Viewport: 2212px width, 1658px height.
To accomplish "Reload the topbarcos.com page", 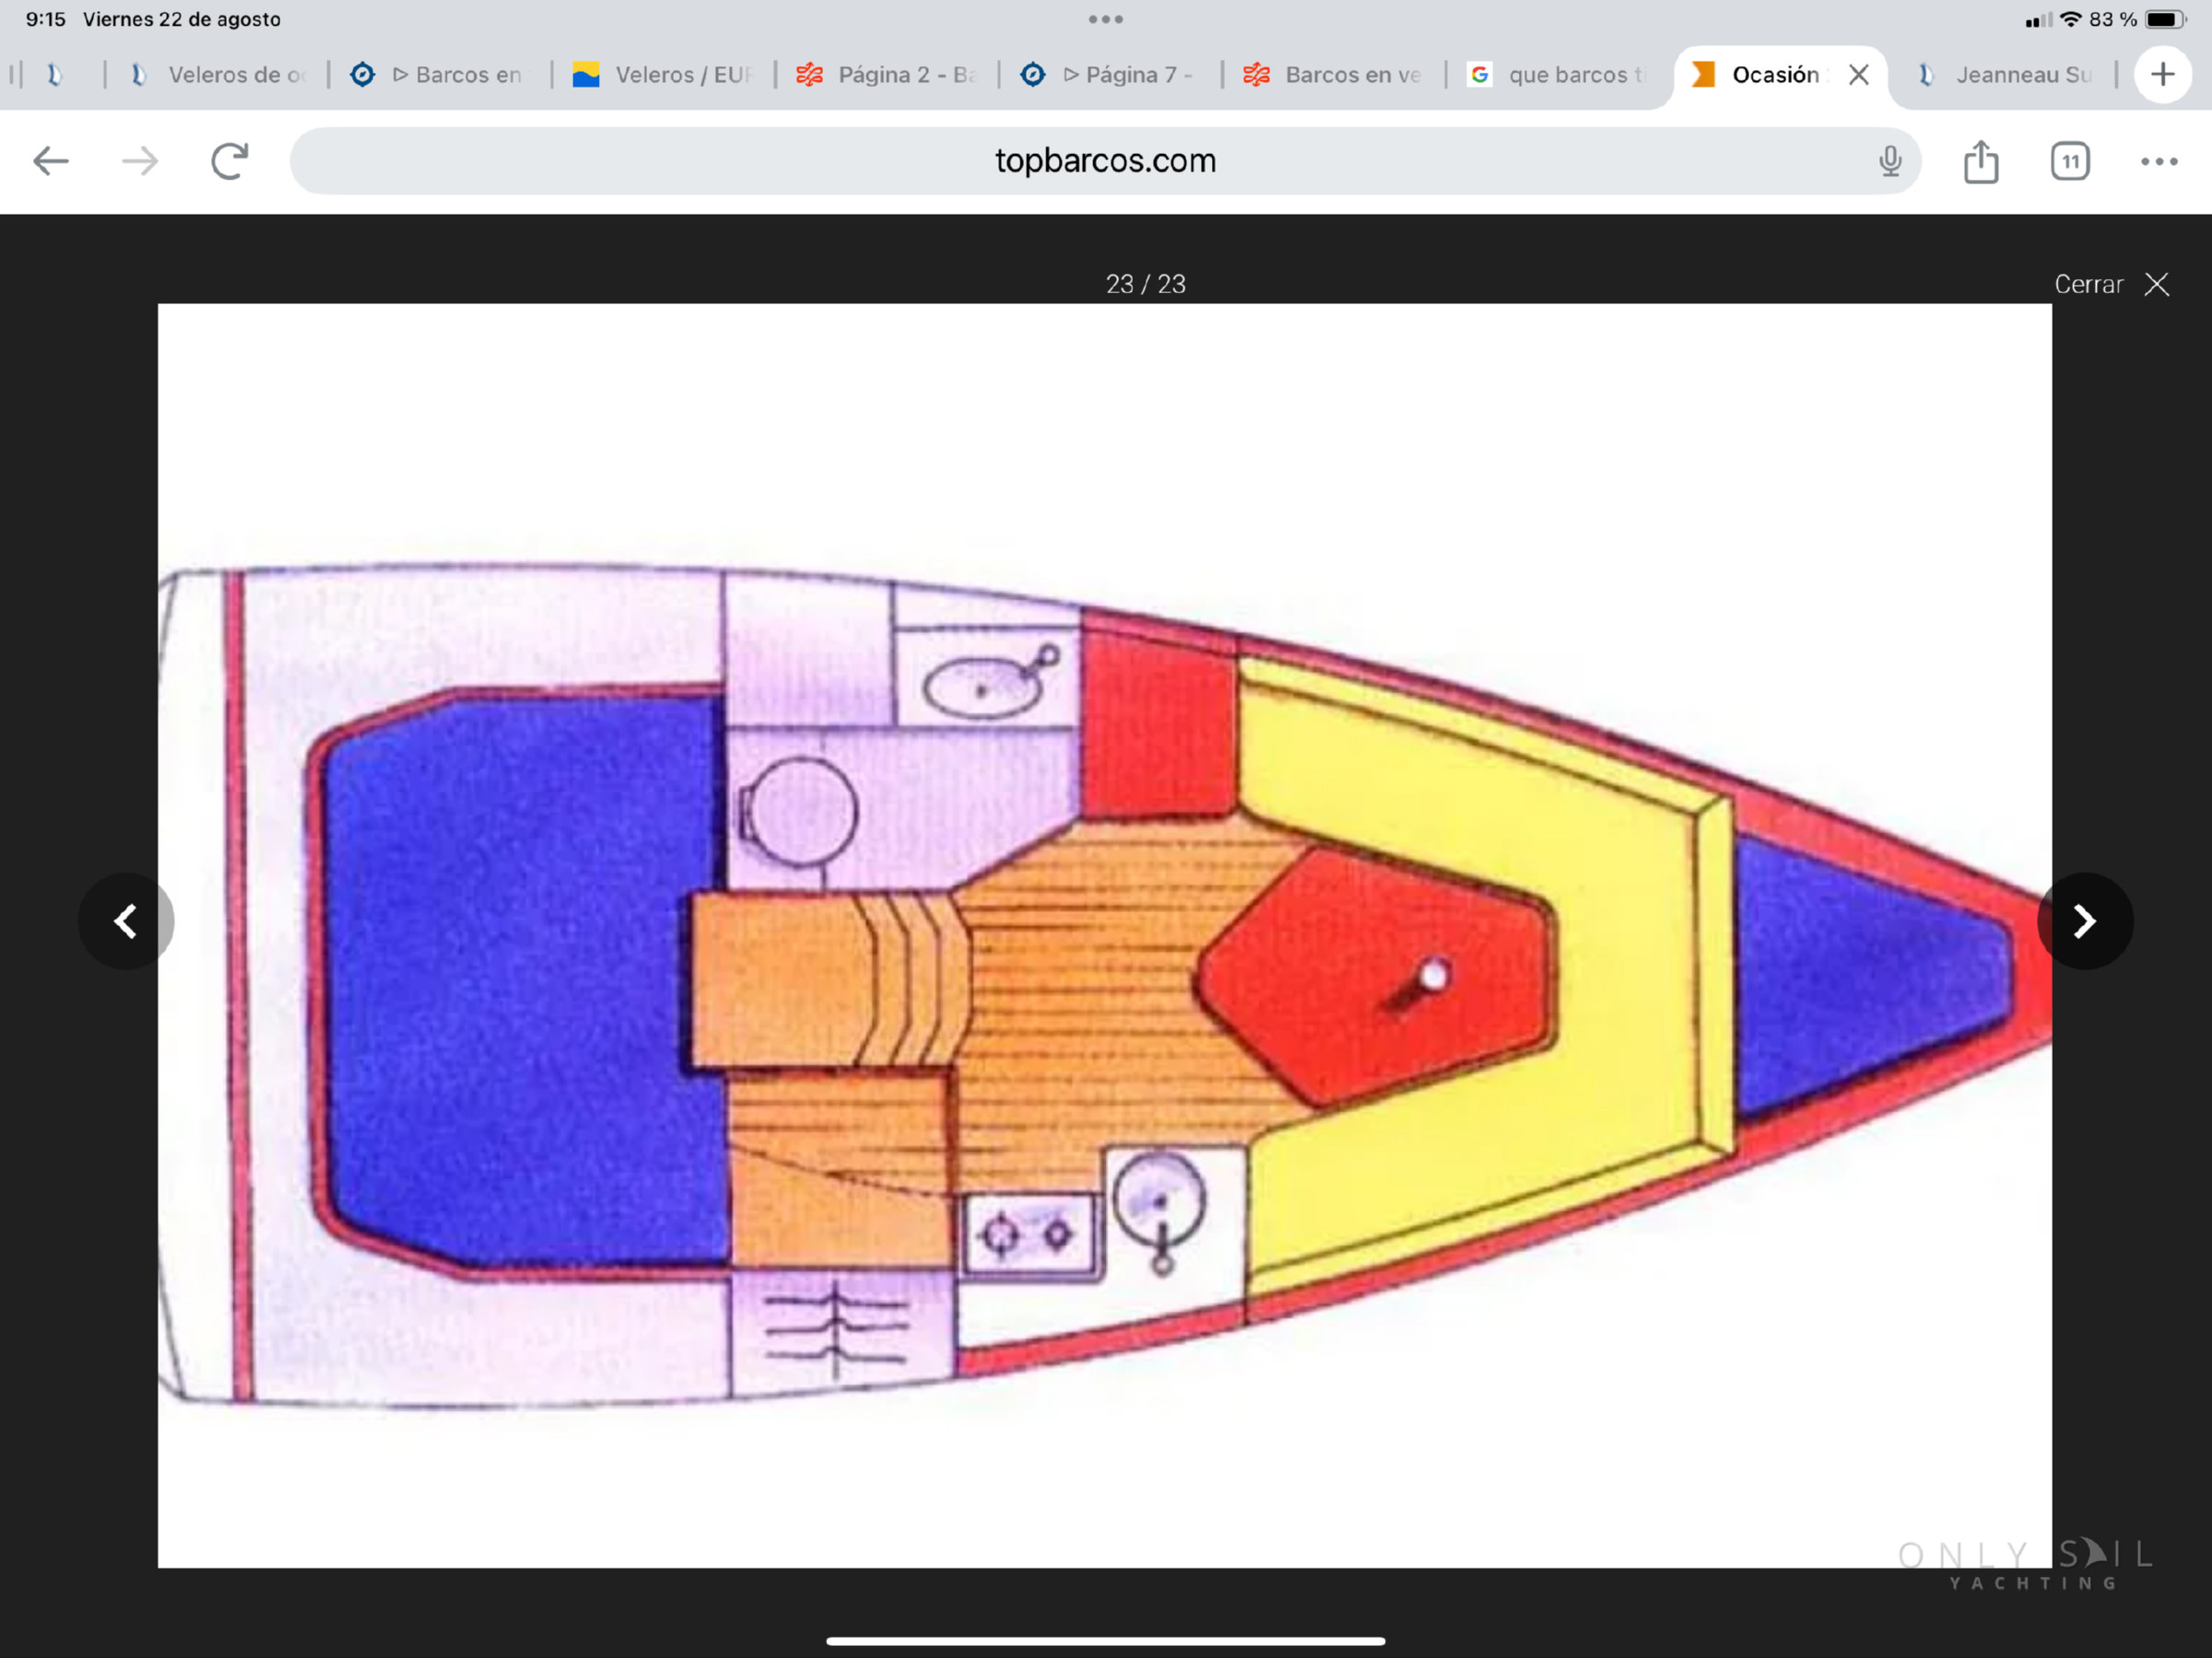I will pos(229,161).
